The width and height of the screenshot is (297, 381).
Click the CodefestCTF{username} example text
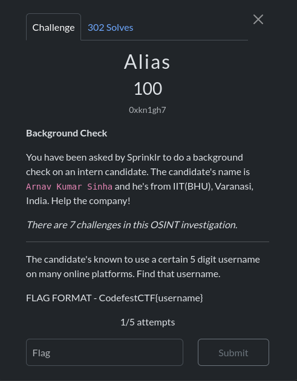pyautogui.click(x=151, y=298)
